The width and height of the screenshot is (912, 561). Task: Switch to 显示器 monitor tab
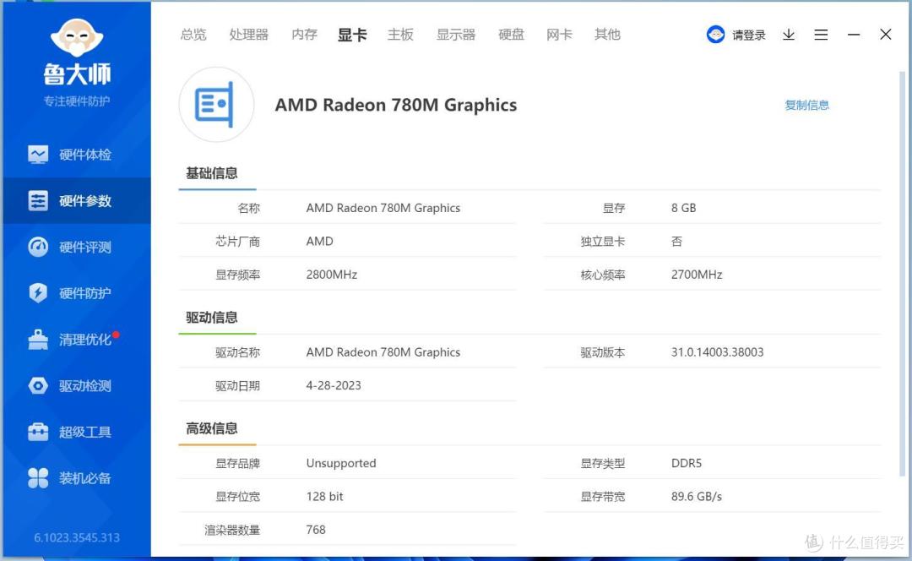click(x=456, y=35)
